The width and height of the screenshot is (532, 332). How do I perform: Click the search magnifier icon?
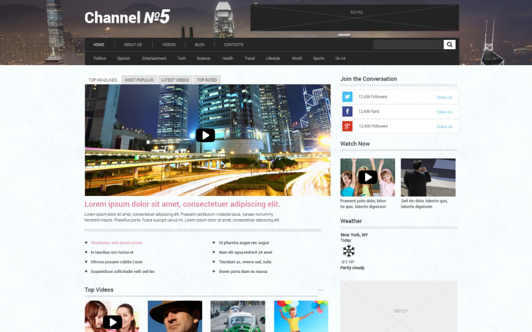(450, 44)
